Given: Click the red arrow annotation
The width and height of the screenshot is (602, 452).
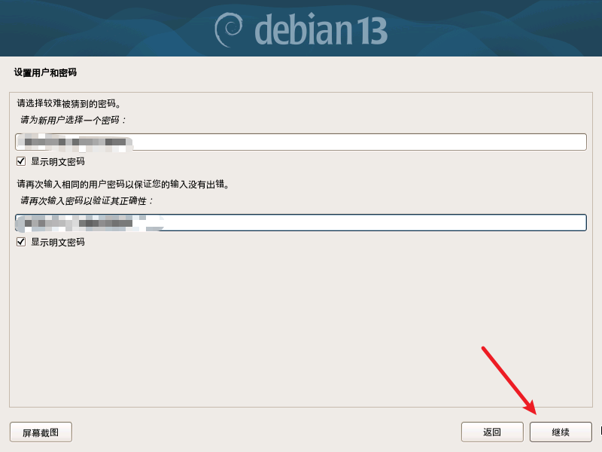Looking at the screenshot, I should click(x=509, y=381).
